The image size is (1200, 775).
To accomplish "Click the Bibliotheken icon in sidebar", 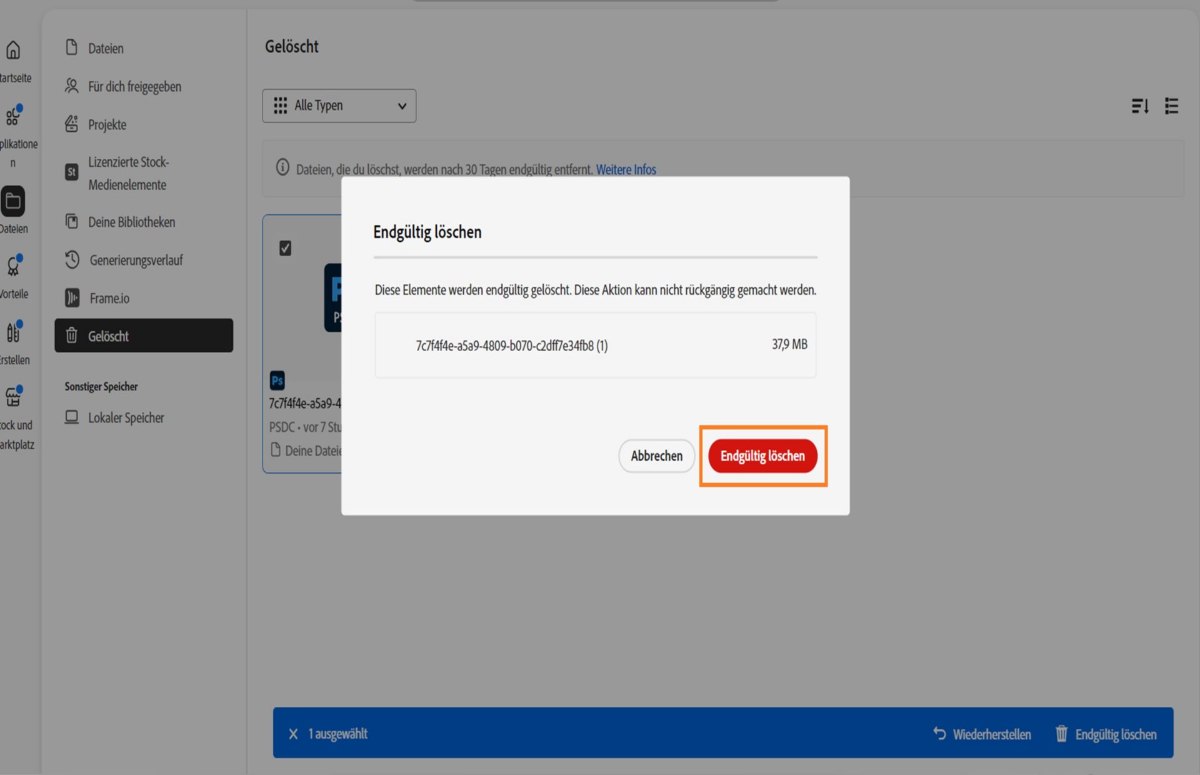I will click(72, 221).
